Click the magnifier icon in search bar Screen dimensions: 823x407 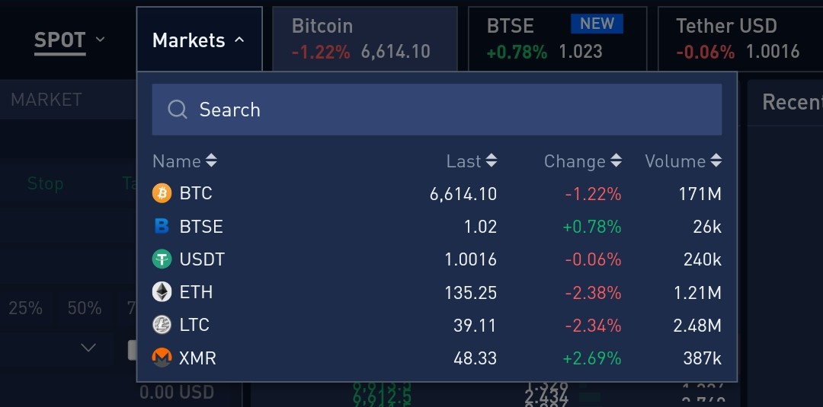tap(178, 110)
